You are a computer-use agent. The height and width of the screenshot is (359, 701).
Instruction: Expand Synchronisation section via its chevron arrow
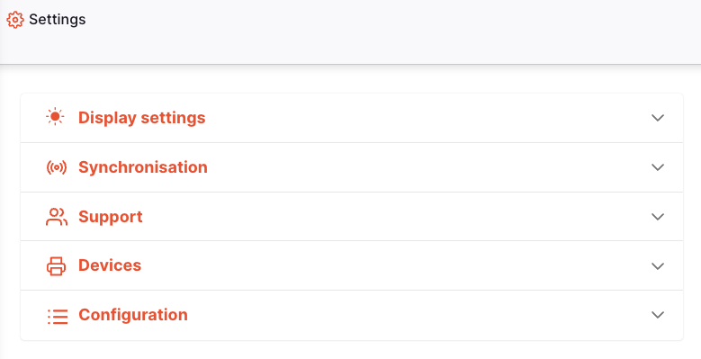[x=658, y=167]
